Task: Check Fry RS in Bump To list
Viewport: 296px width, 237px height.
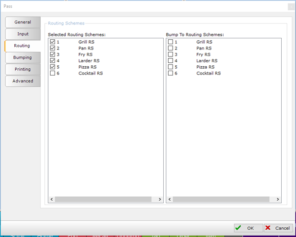Action: [x=171, y=55]
